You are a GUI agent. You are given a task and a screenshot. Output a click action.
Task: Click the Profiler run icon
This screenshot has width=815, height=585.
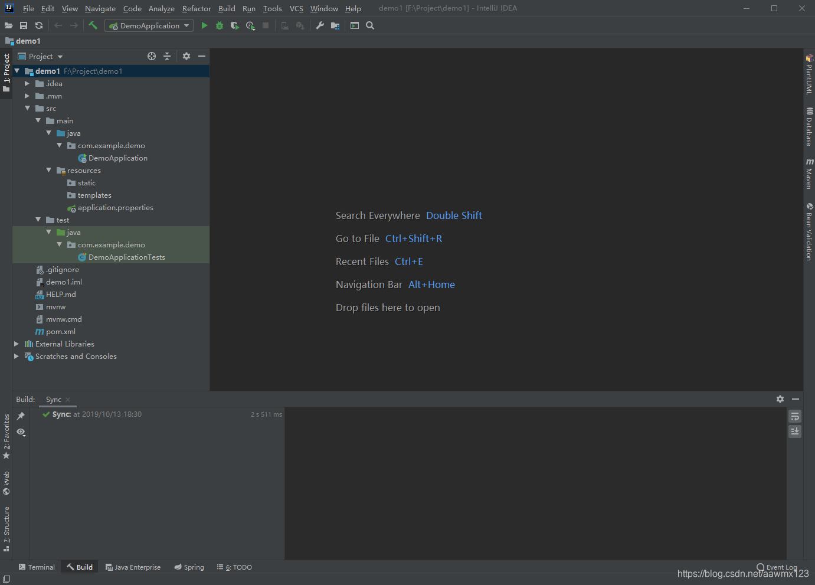(x=250, y=25)
